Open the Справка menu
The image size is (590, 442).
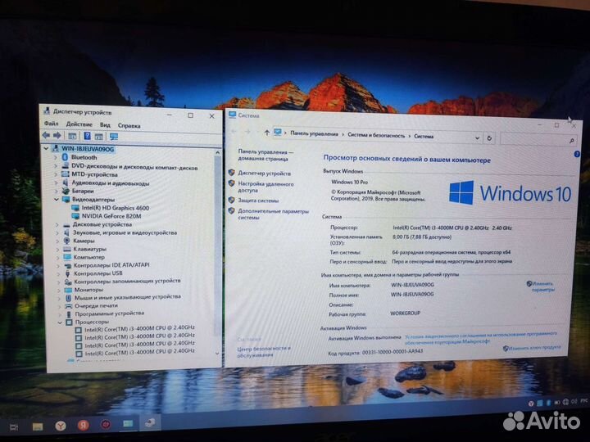(129, 125)
